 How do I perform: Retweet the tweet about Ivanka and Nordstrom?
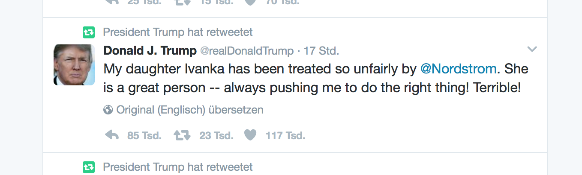(x=182, y=136)
